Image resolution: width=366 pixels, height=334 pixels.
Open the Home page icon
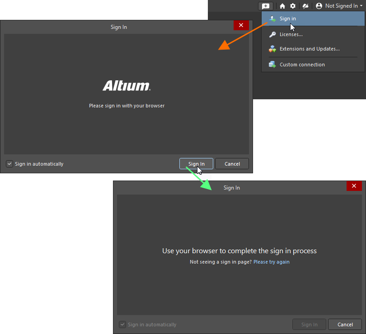(x=282, y=6)
